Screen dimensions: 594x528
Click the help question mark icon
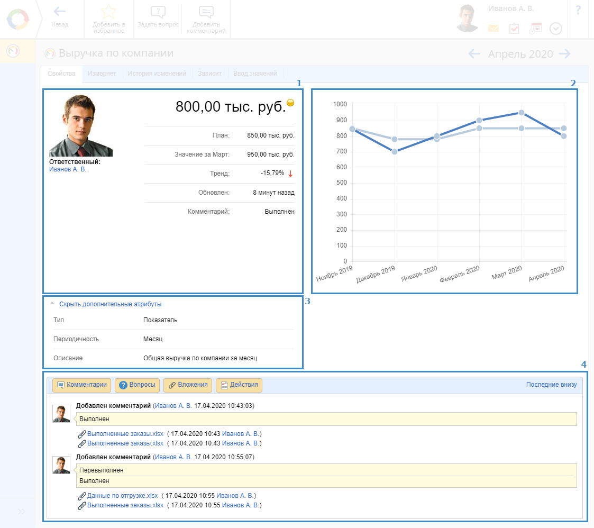[x=578, y=10]
